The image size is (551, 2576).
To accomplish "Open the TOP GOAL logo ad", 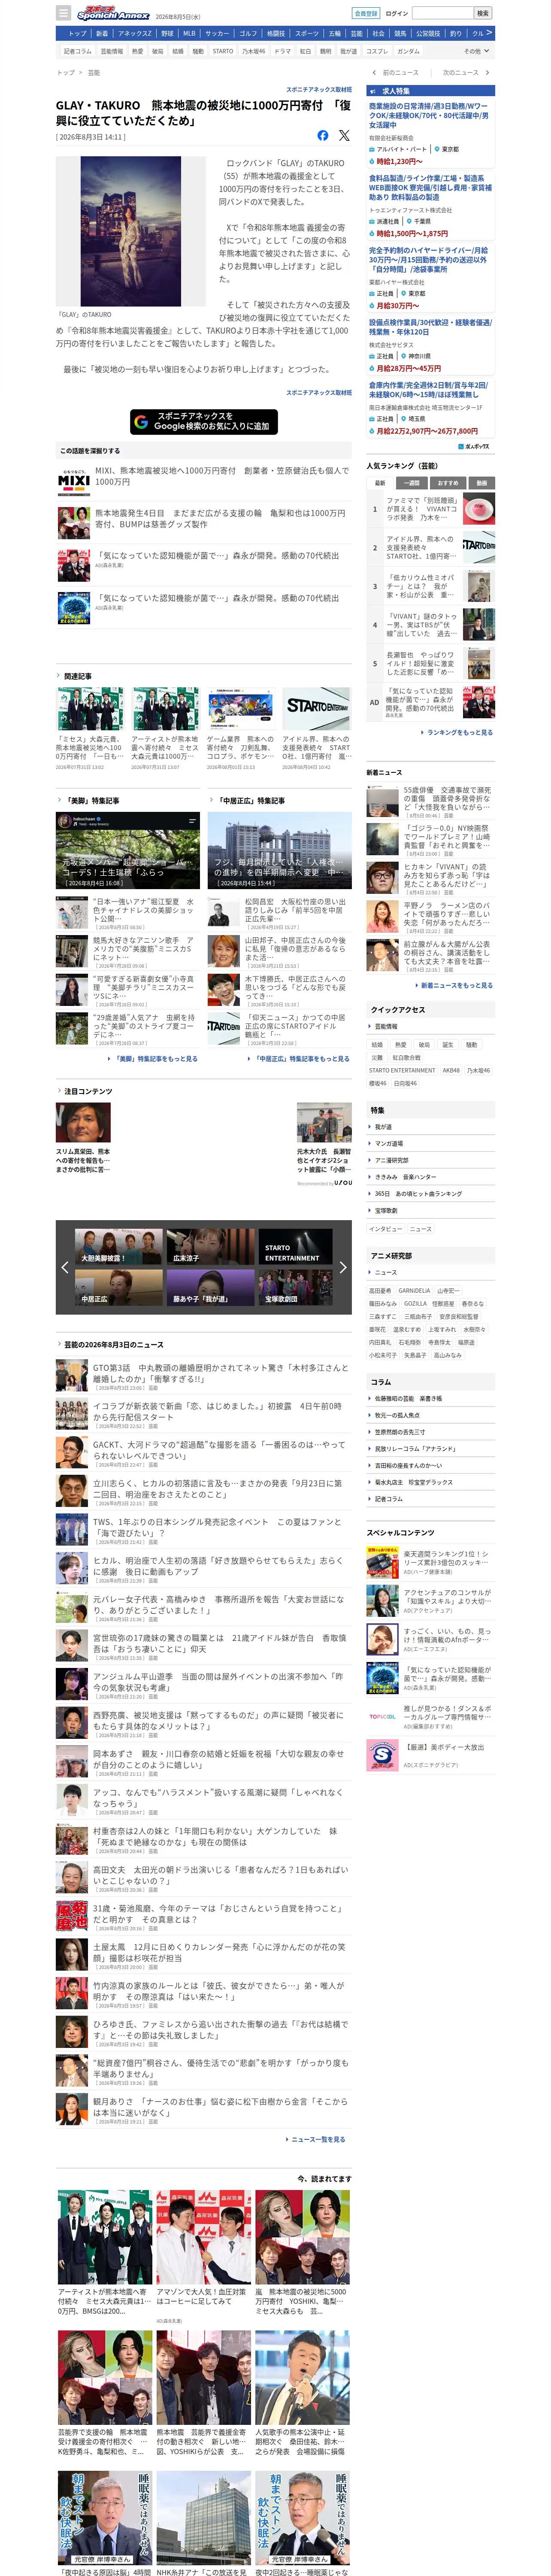I will tap(382, 1717).
